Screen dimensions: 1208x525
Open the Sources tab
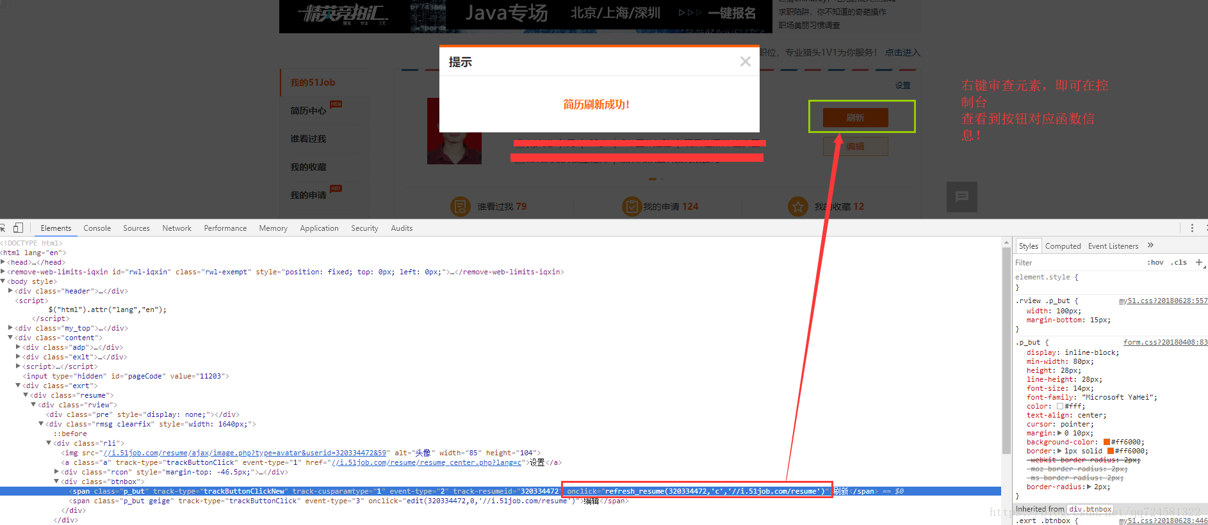click(136, 228)
